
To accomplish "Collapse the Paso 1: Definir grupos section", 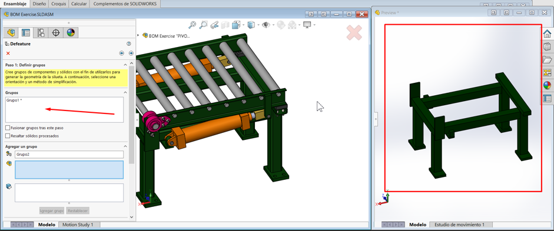I will (x=125, y=65).
